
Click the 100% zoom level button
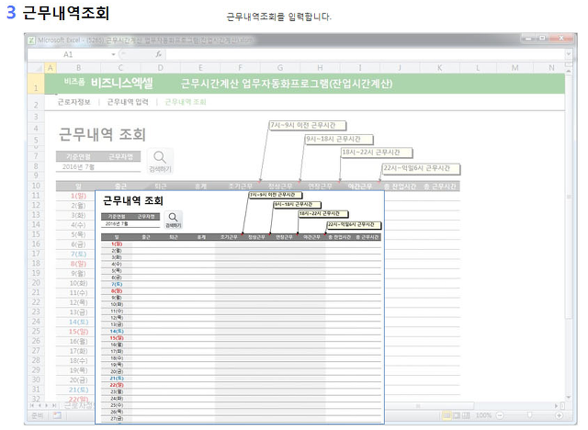483,415
